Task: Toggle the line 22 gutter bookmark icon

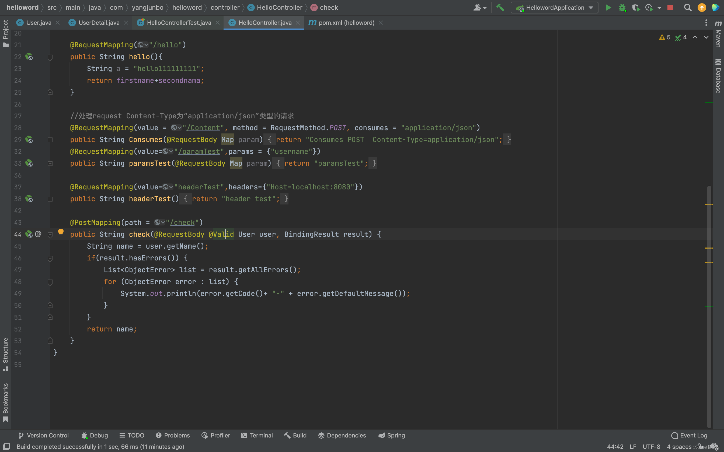Action: coord(30,56)
